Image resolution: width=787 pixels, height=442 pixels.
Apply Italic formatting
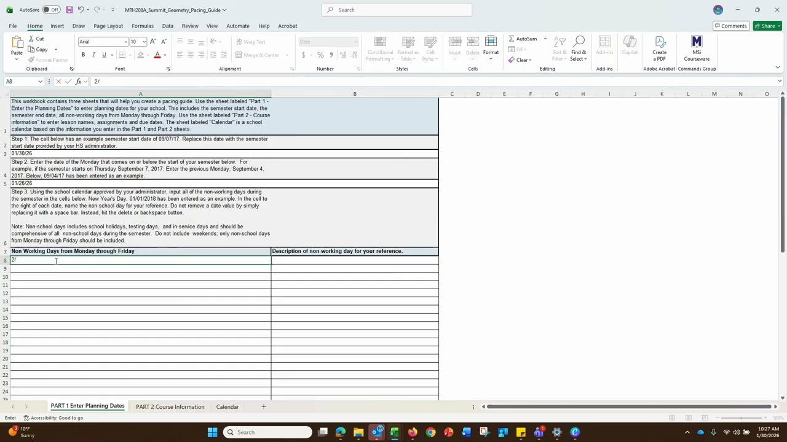(x=93, y=55)
